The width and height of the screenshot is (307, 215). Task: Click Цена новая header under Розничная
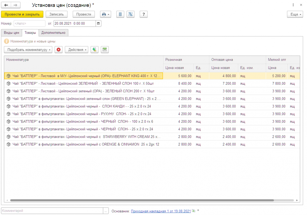tap(178, 68)
